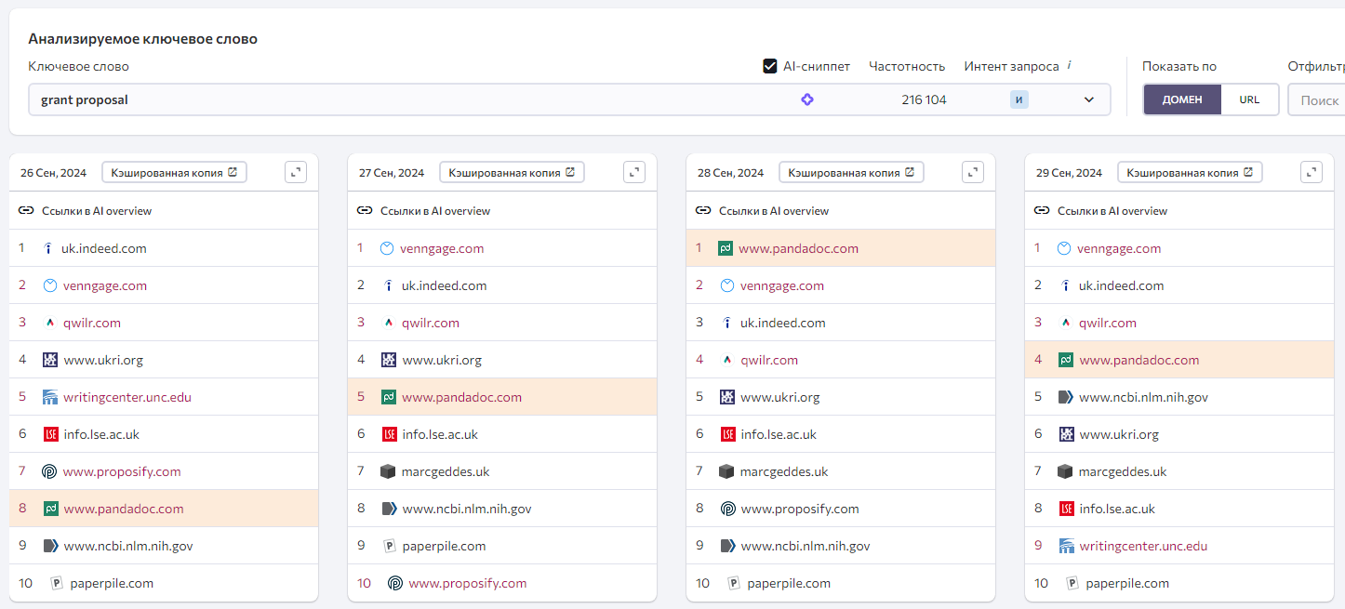This screenshot has height=609, width=1345.
Task: Open www.ncbi.nlm.nih.gov in 26 Сен column
Action: pyautogui.click(x=128, y=546)
